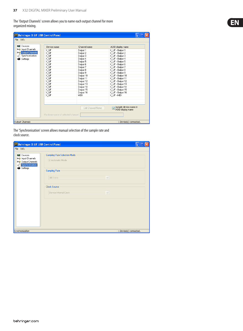Viewport: 243px width, 331px height.
Task: Maximize the window containing Sampling Rate settings
Action: pos(142,144)
